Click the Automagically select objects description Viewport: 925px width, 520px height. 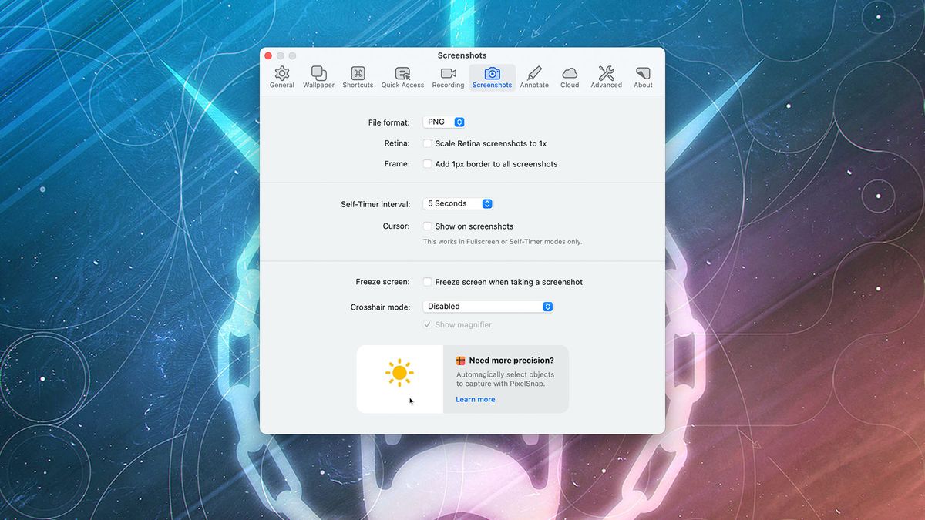(x=505, y=379)
